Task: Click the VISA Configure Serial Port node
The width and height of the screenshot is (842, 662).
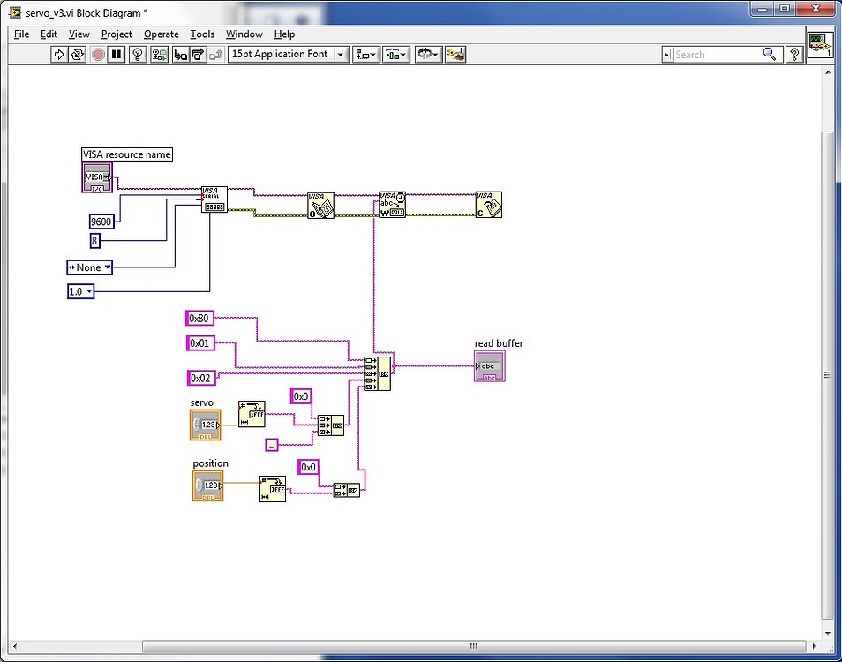Action: (214, 199)
